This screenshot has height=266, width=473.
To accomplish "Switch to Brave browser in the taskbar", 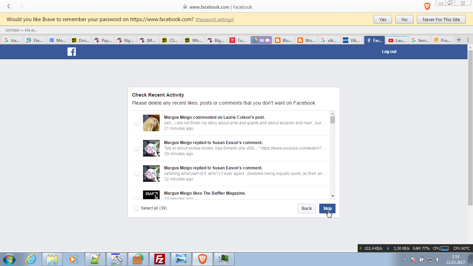I will tap(203, 259).
